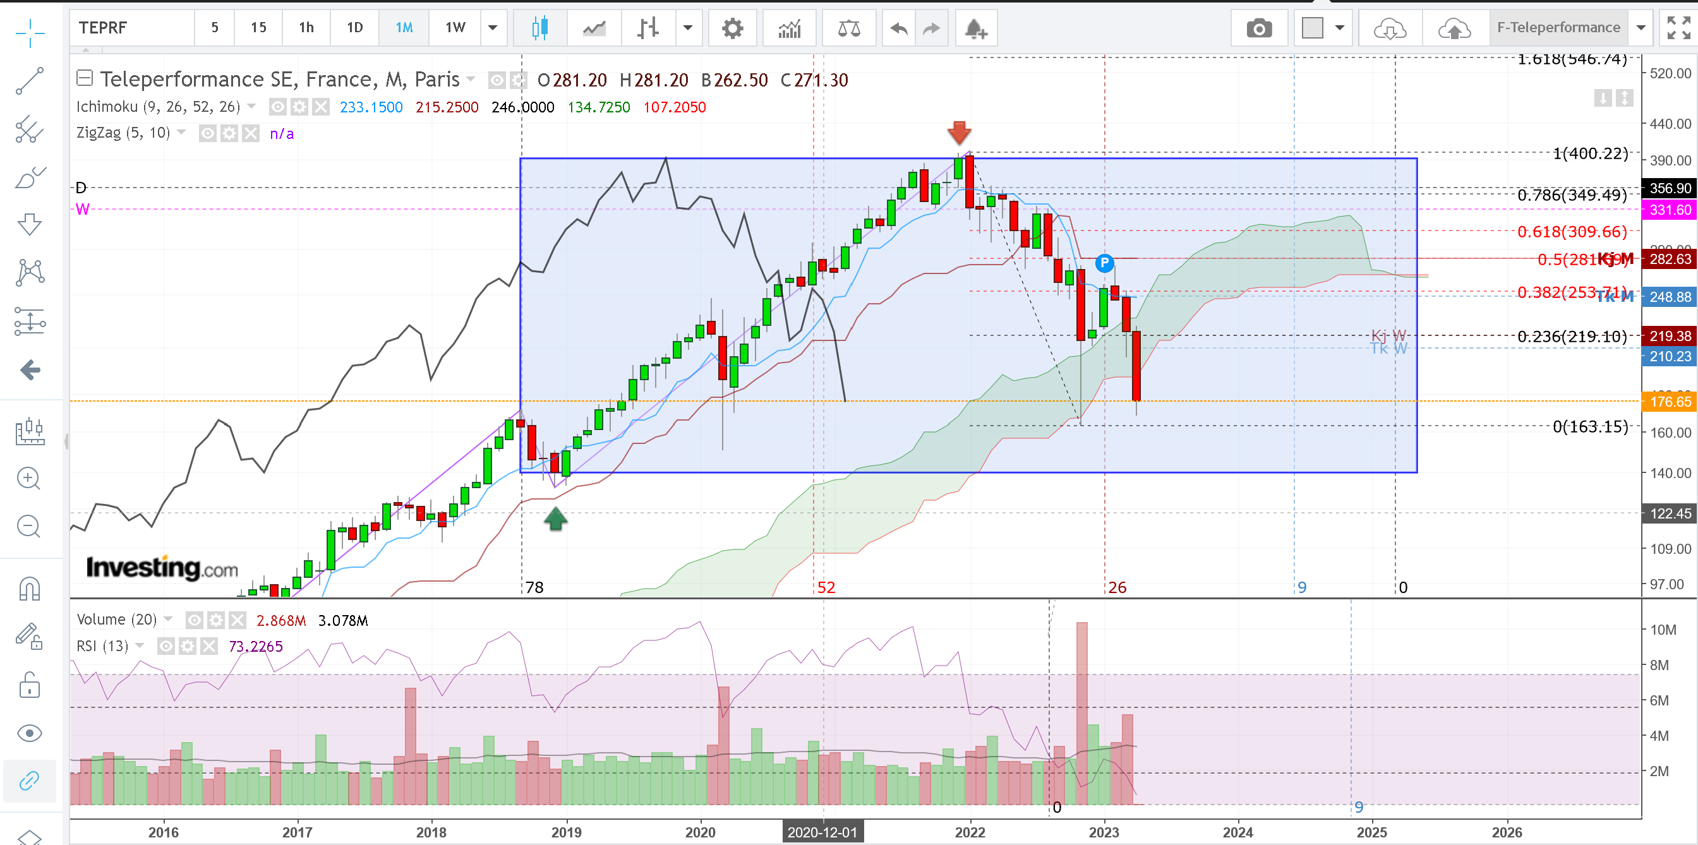Toggle ZigZag indicator visibility
1698x845 pixels.
(208, 134)
